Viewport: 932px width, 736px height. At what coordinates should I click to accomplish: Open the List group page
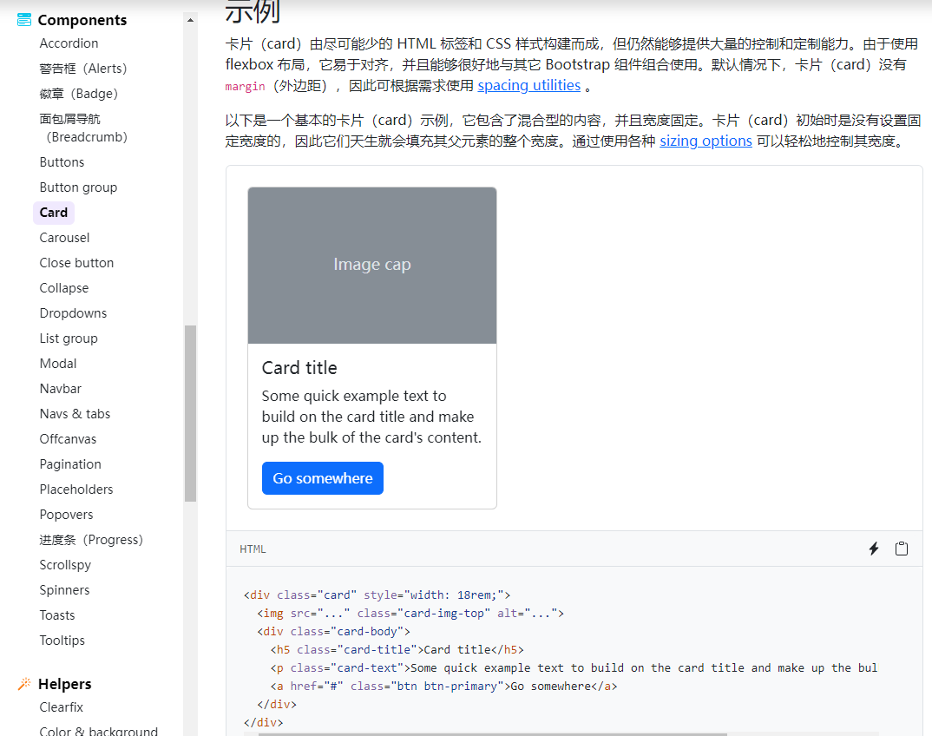click(69, 338)
